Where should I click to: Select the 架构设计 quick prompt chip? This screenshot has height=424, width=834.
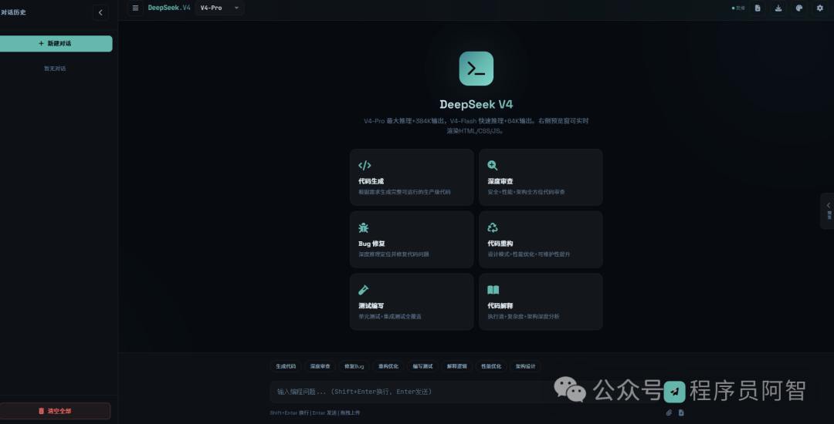(x=526, y=366)
